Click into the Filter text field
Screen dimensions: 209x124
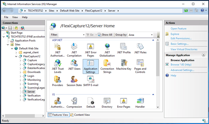[x=70, y=35]
